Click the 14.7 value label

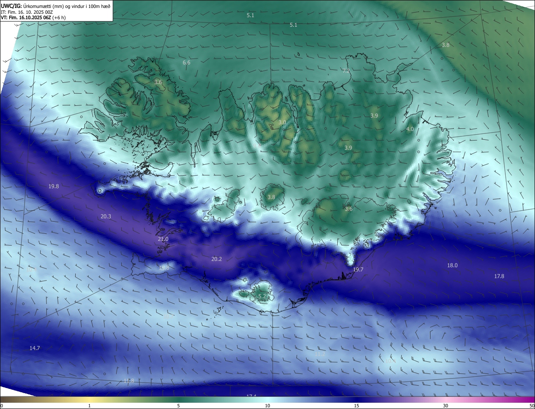click(35, 348)
